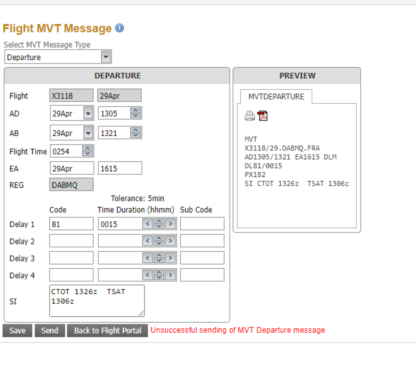
Task: Click the Delay 1 Code field
Action: point(71,224)
